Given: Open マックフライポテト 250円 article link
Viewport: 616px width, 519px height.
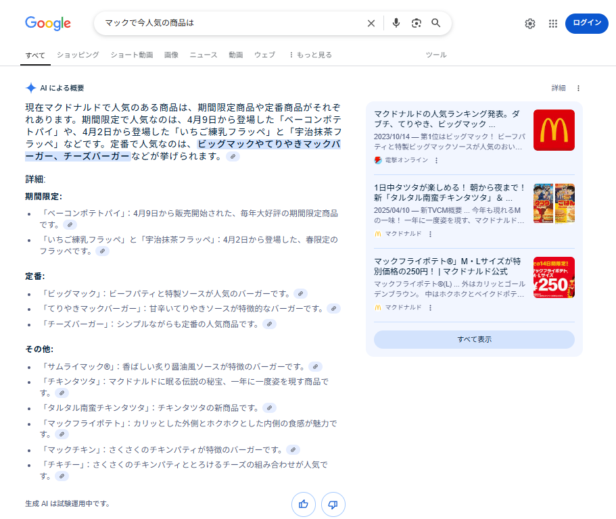Looking at the screenshot, I should click(448, 266).
